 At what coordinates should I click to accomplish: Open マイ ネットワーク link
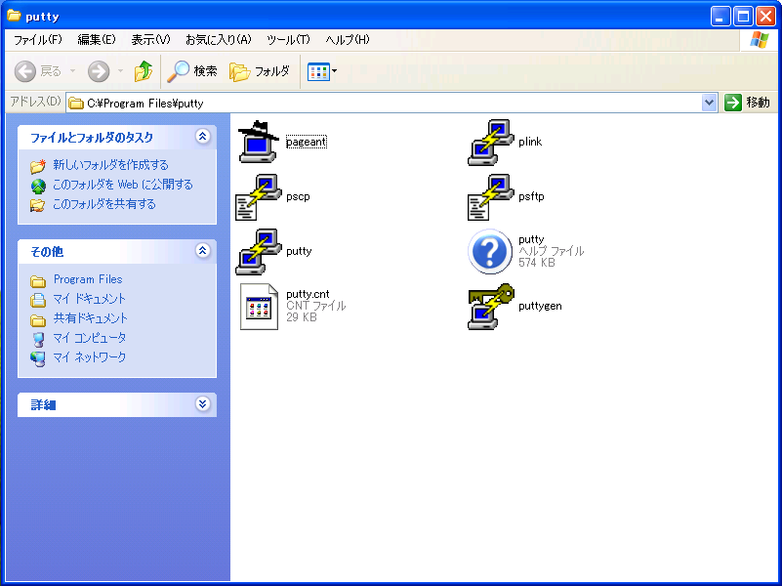click(x=89, y=357)
